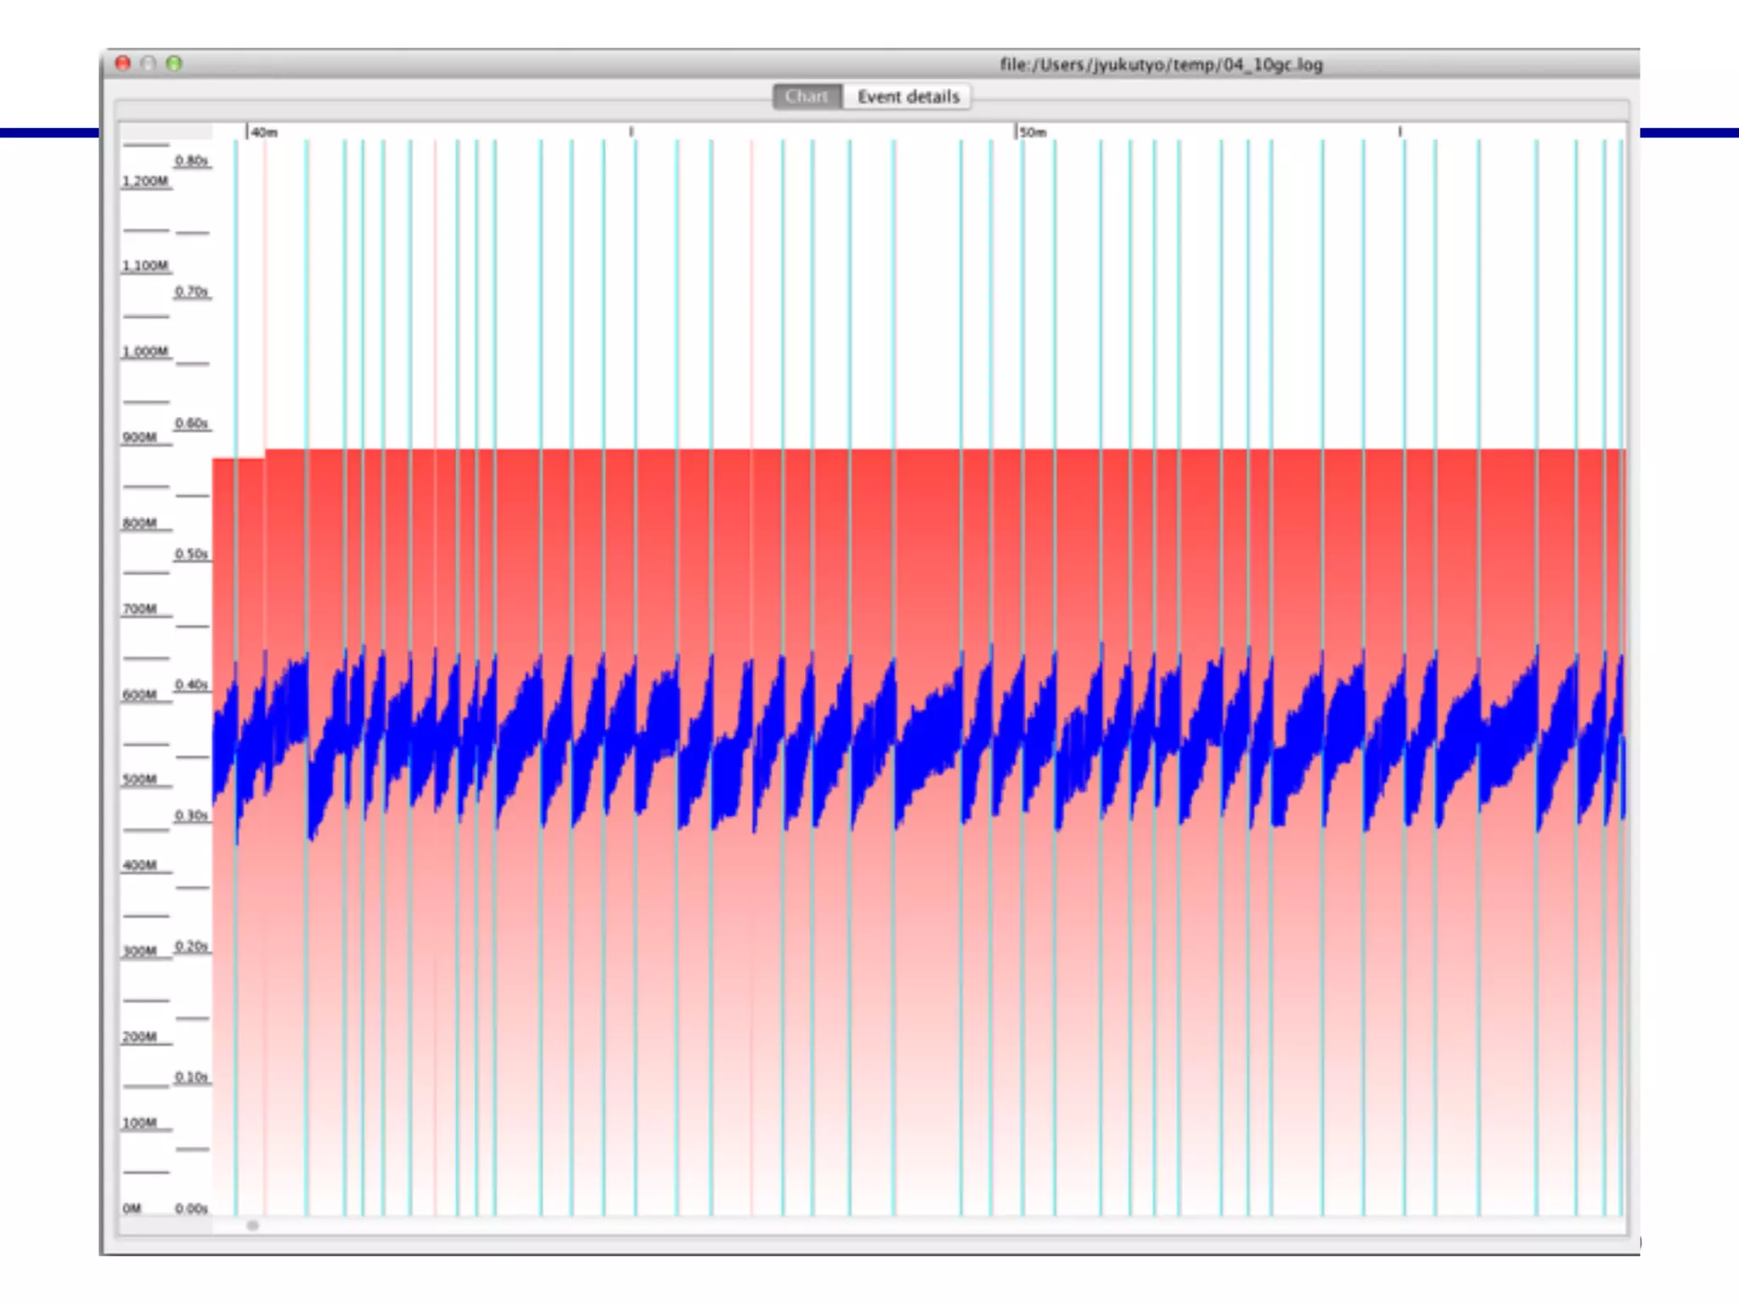
Task: Click the 1,200M heap axis label
Action: (145, 181)
